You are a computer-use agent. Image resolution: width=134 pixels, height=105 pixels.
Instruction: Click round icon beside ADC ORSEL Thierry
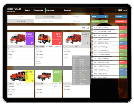tap(92, 74)
